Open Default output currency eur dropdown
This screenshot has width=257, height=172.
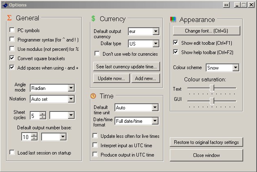pos(156,31)
